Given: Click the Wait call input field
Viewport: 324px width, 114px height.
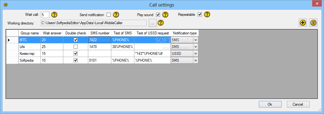Looking at the screenshot, I should tap(45, 15).
